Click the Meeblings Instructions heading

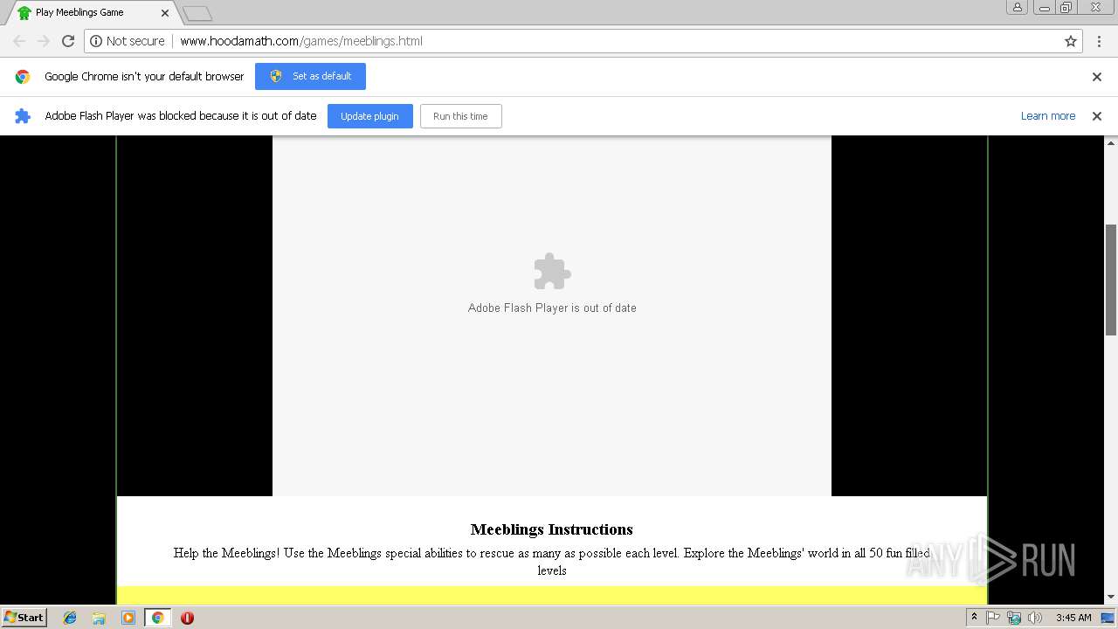552,529
